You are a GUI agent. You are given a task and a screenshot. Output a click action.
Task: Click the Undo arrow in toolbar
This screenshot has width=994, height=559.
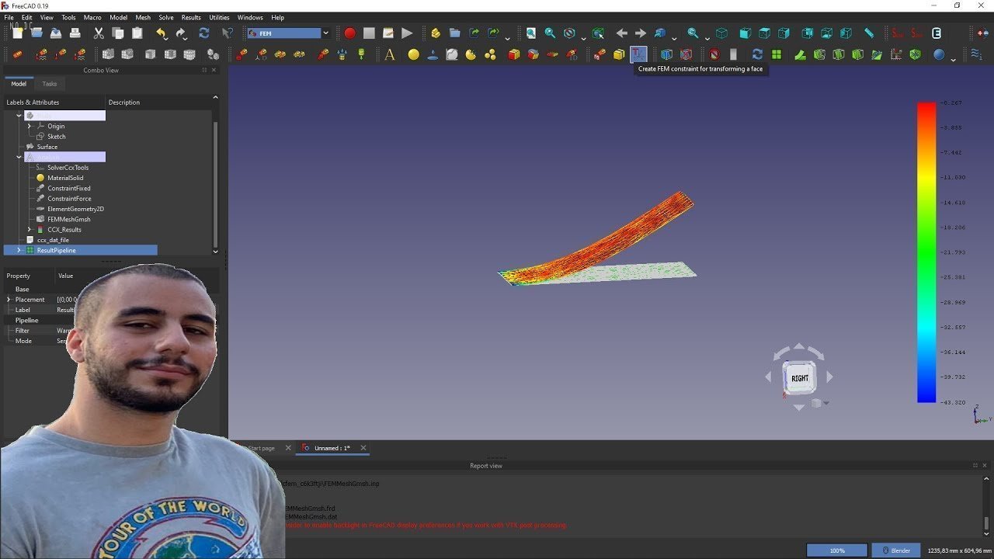pyautogui.click(x=161, y=33)
